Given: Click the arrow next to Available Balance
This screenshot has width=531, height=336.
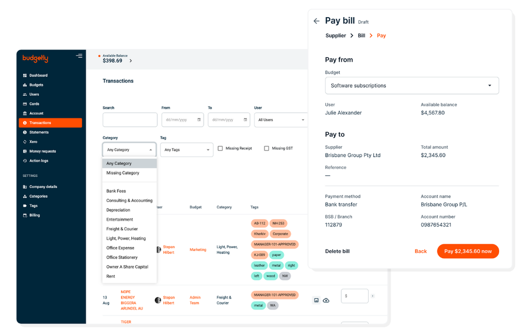Looking at the screenshot, I should (130, 61).
